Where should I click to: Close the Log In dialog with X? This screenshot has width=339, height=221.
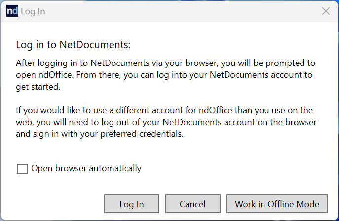(326, 11)
